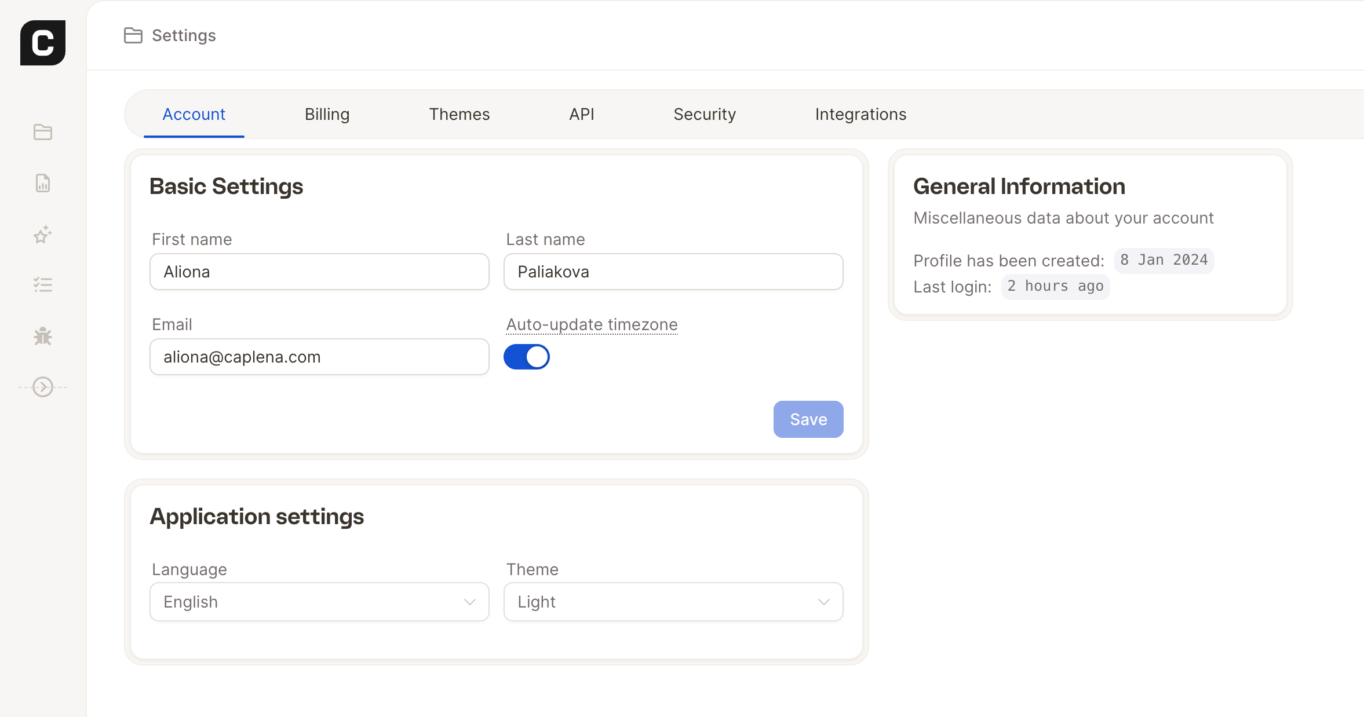Disable the Auto-update timezone toggle
1364x717 pixels.
click(526, 357)
